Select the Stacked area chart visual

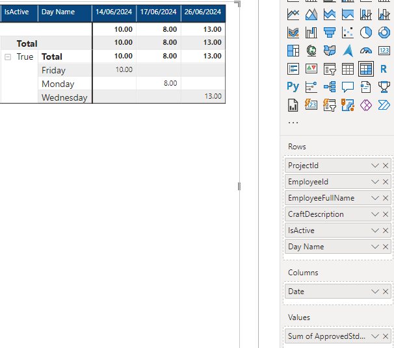click(x=330, y=14)
